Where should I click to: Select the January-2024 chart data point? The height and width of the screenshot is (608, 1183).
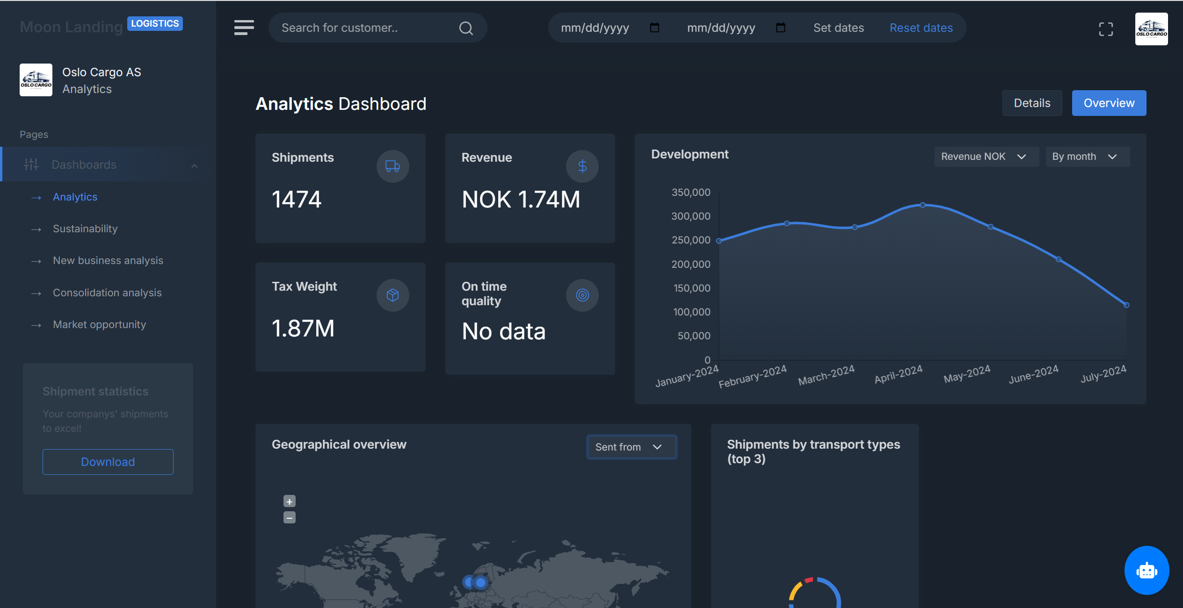pyautogui.click(x=719, y=241)
